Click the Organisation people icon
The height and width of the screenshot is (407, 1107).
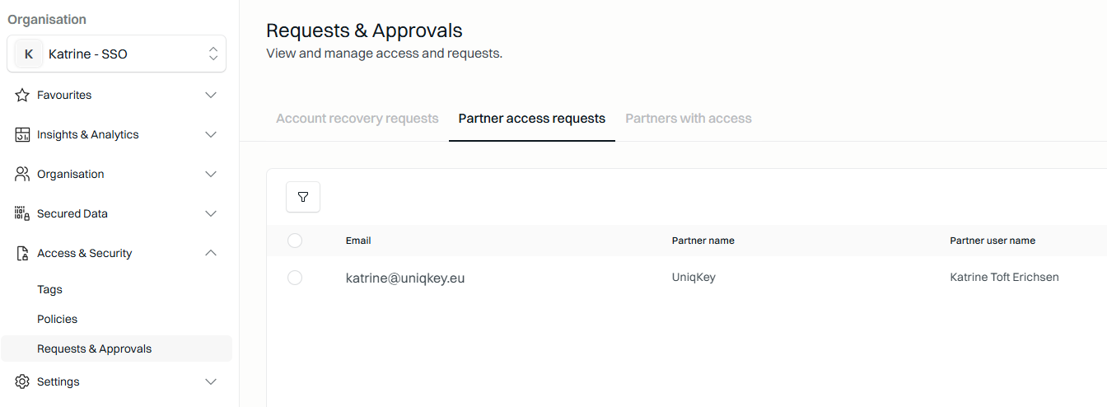22,174
